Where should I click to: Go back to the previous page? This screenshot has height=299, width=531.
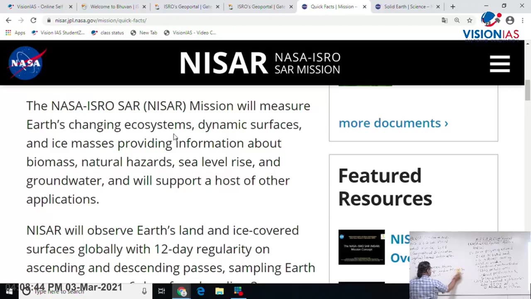tap(9, 20)
